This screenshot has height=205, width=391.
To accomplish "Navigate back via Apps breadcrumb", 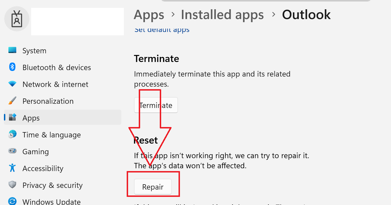I will point(149,15).
